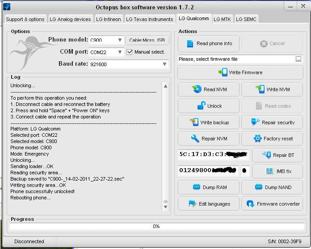The height and width of the screenshot is (249, 311).
Task: Open the Phone model dropdown
Action: (x=120, y=40)
